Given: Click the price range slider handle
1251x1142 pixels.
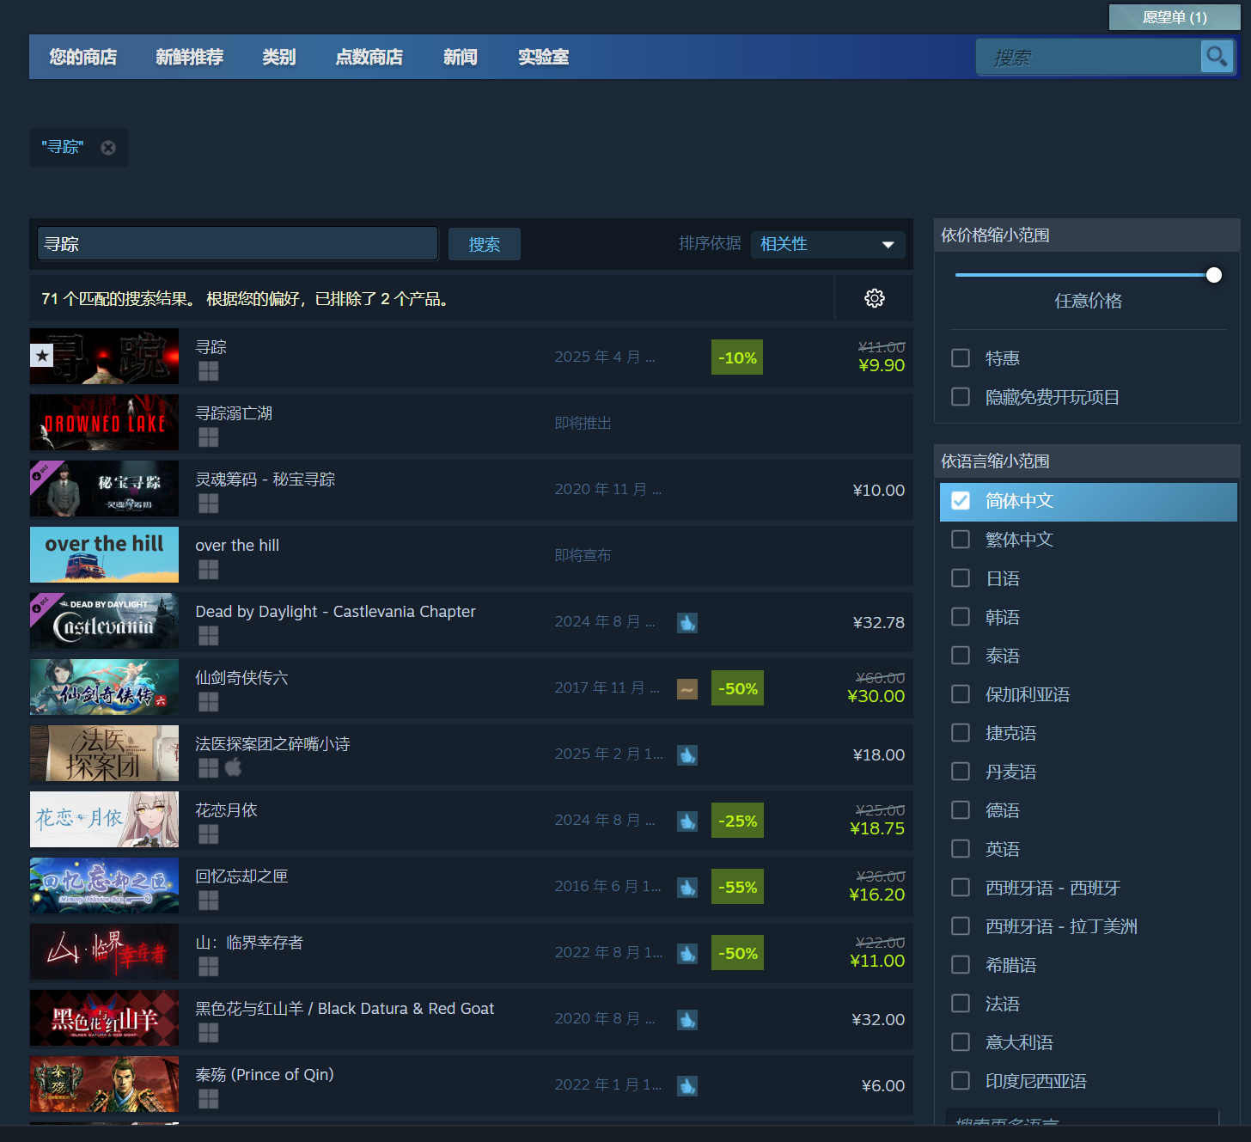Looking at the screenshot, I should click(x=1214, y=275).
